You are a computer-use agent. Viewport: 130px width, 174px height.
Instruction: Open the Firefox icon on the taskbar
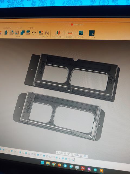coord(59,165)
